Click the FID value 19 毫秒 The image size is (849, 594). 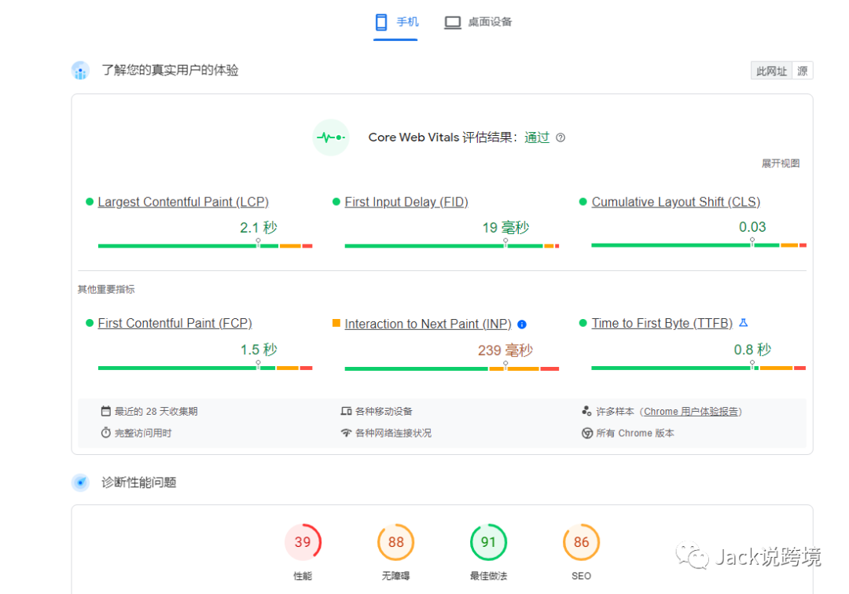pos(505,228)
